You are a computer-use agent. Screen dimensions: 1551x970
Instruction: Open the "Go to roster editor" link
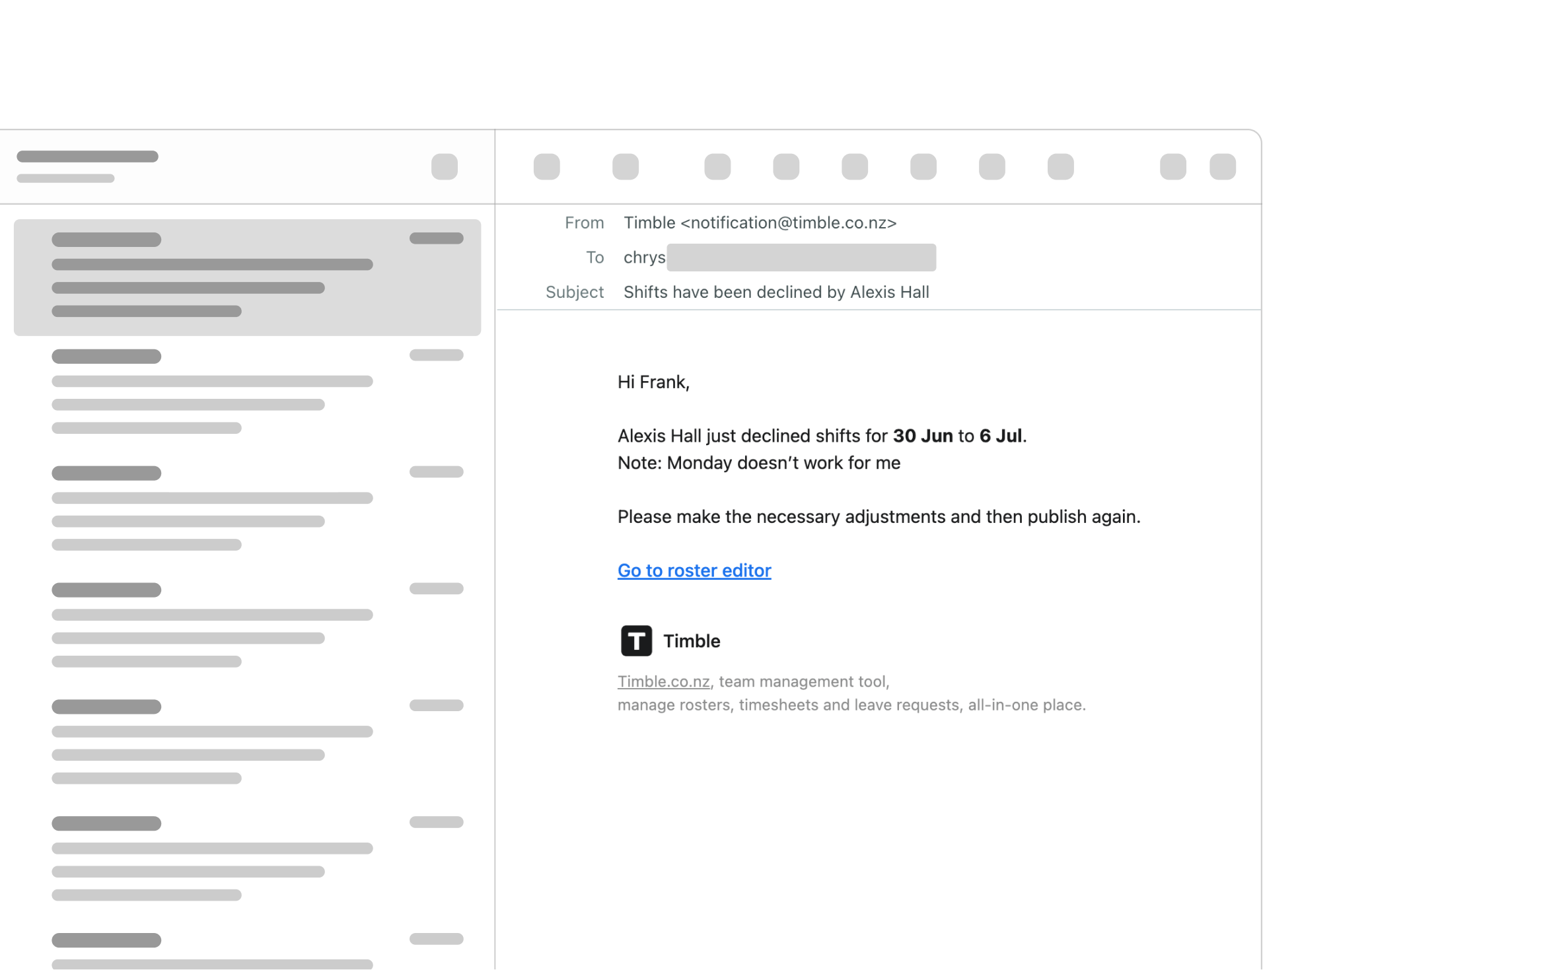coord(694,571)
